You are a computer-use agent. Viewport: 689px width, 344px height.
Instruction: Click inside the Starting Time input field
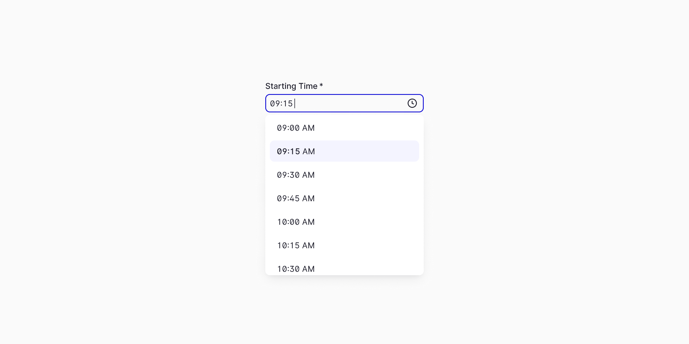(x=330, y=103)
